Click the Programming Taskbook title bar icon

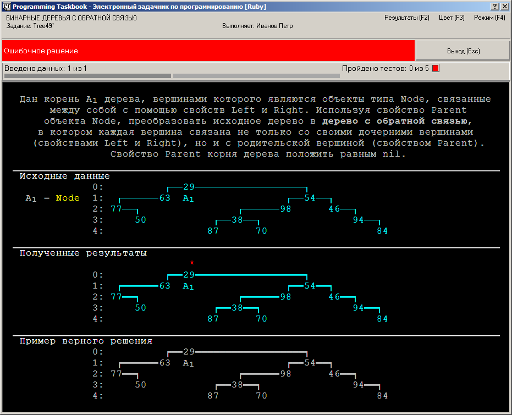point(7,6)
